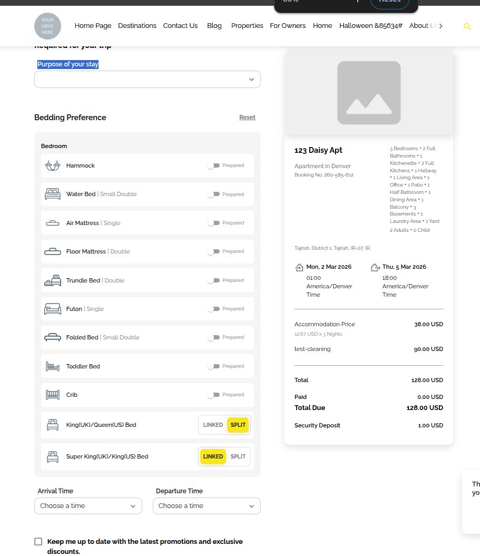
Task: Toggle Crib Prepared switch
Action: [213, 395]
